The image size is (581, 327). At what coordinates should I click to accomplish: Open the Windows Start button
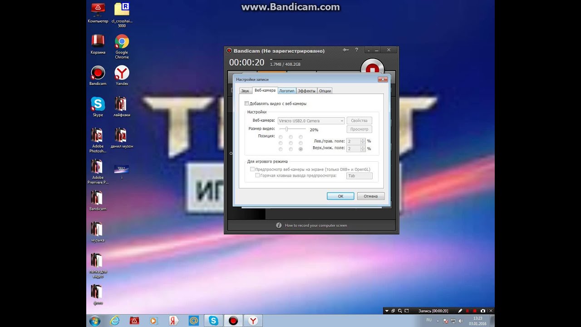[95, 321]
